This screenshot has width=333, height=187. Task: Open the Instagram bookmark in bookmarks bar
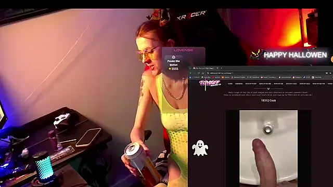[297, 77]
